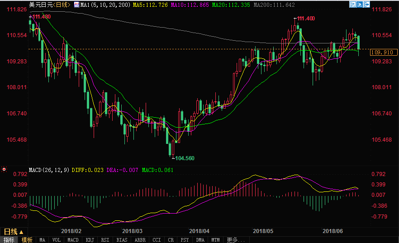Select the DMA indicator

click(200, 240)
